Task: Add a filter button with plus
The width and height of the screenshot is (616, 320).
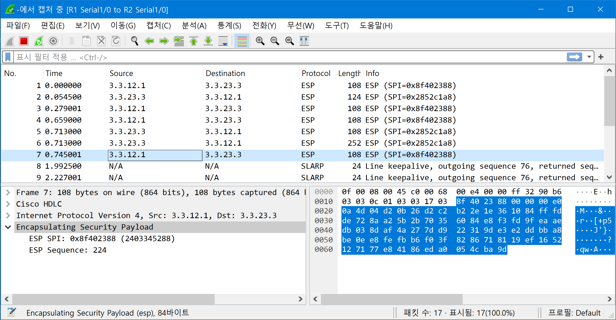Action: pos(601,57)
